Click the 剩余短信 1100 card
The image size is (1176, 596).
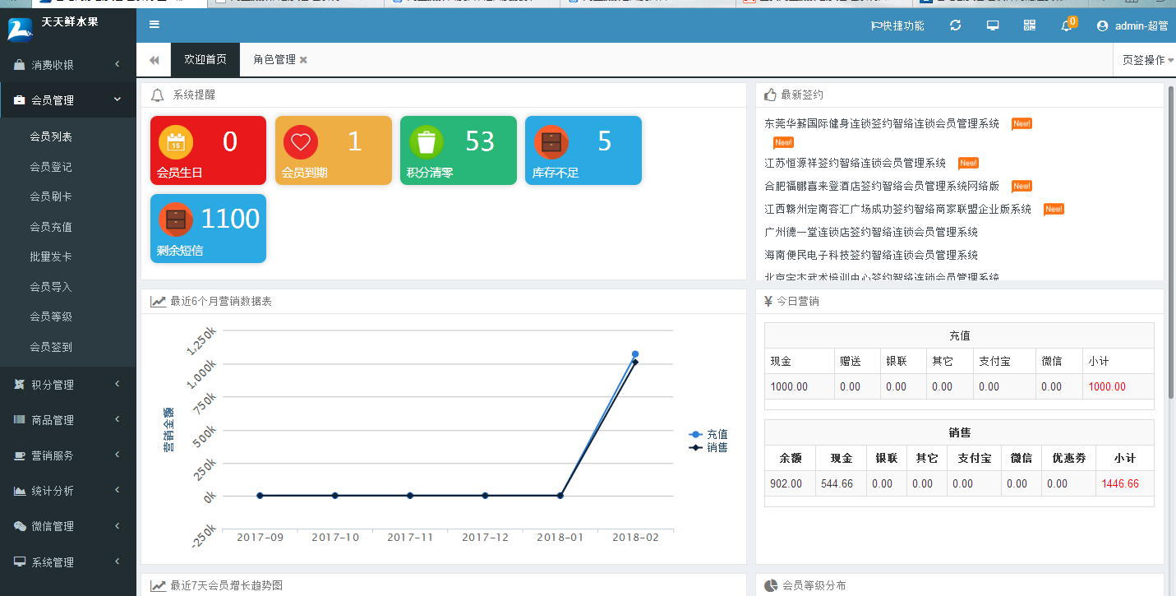(208, 229)
